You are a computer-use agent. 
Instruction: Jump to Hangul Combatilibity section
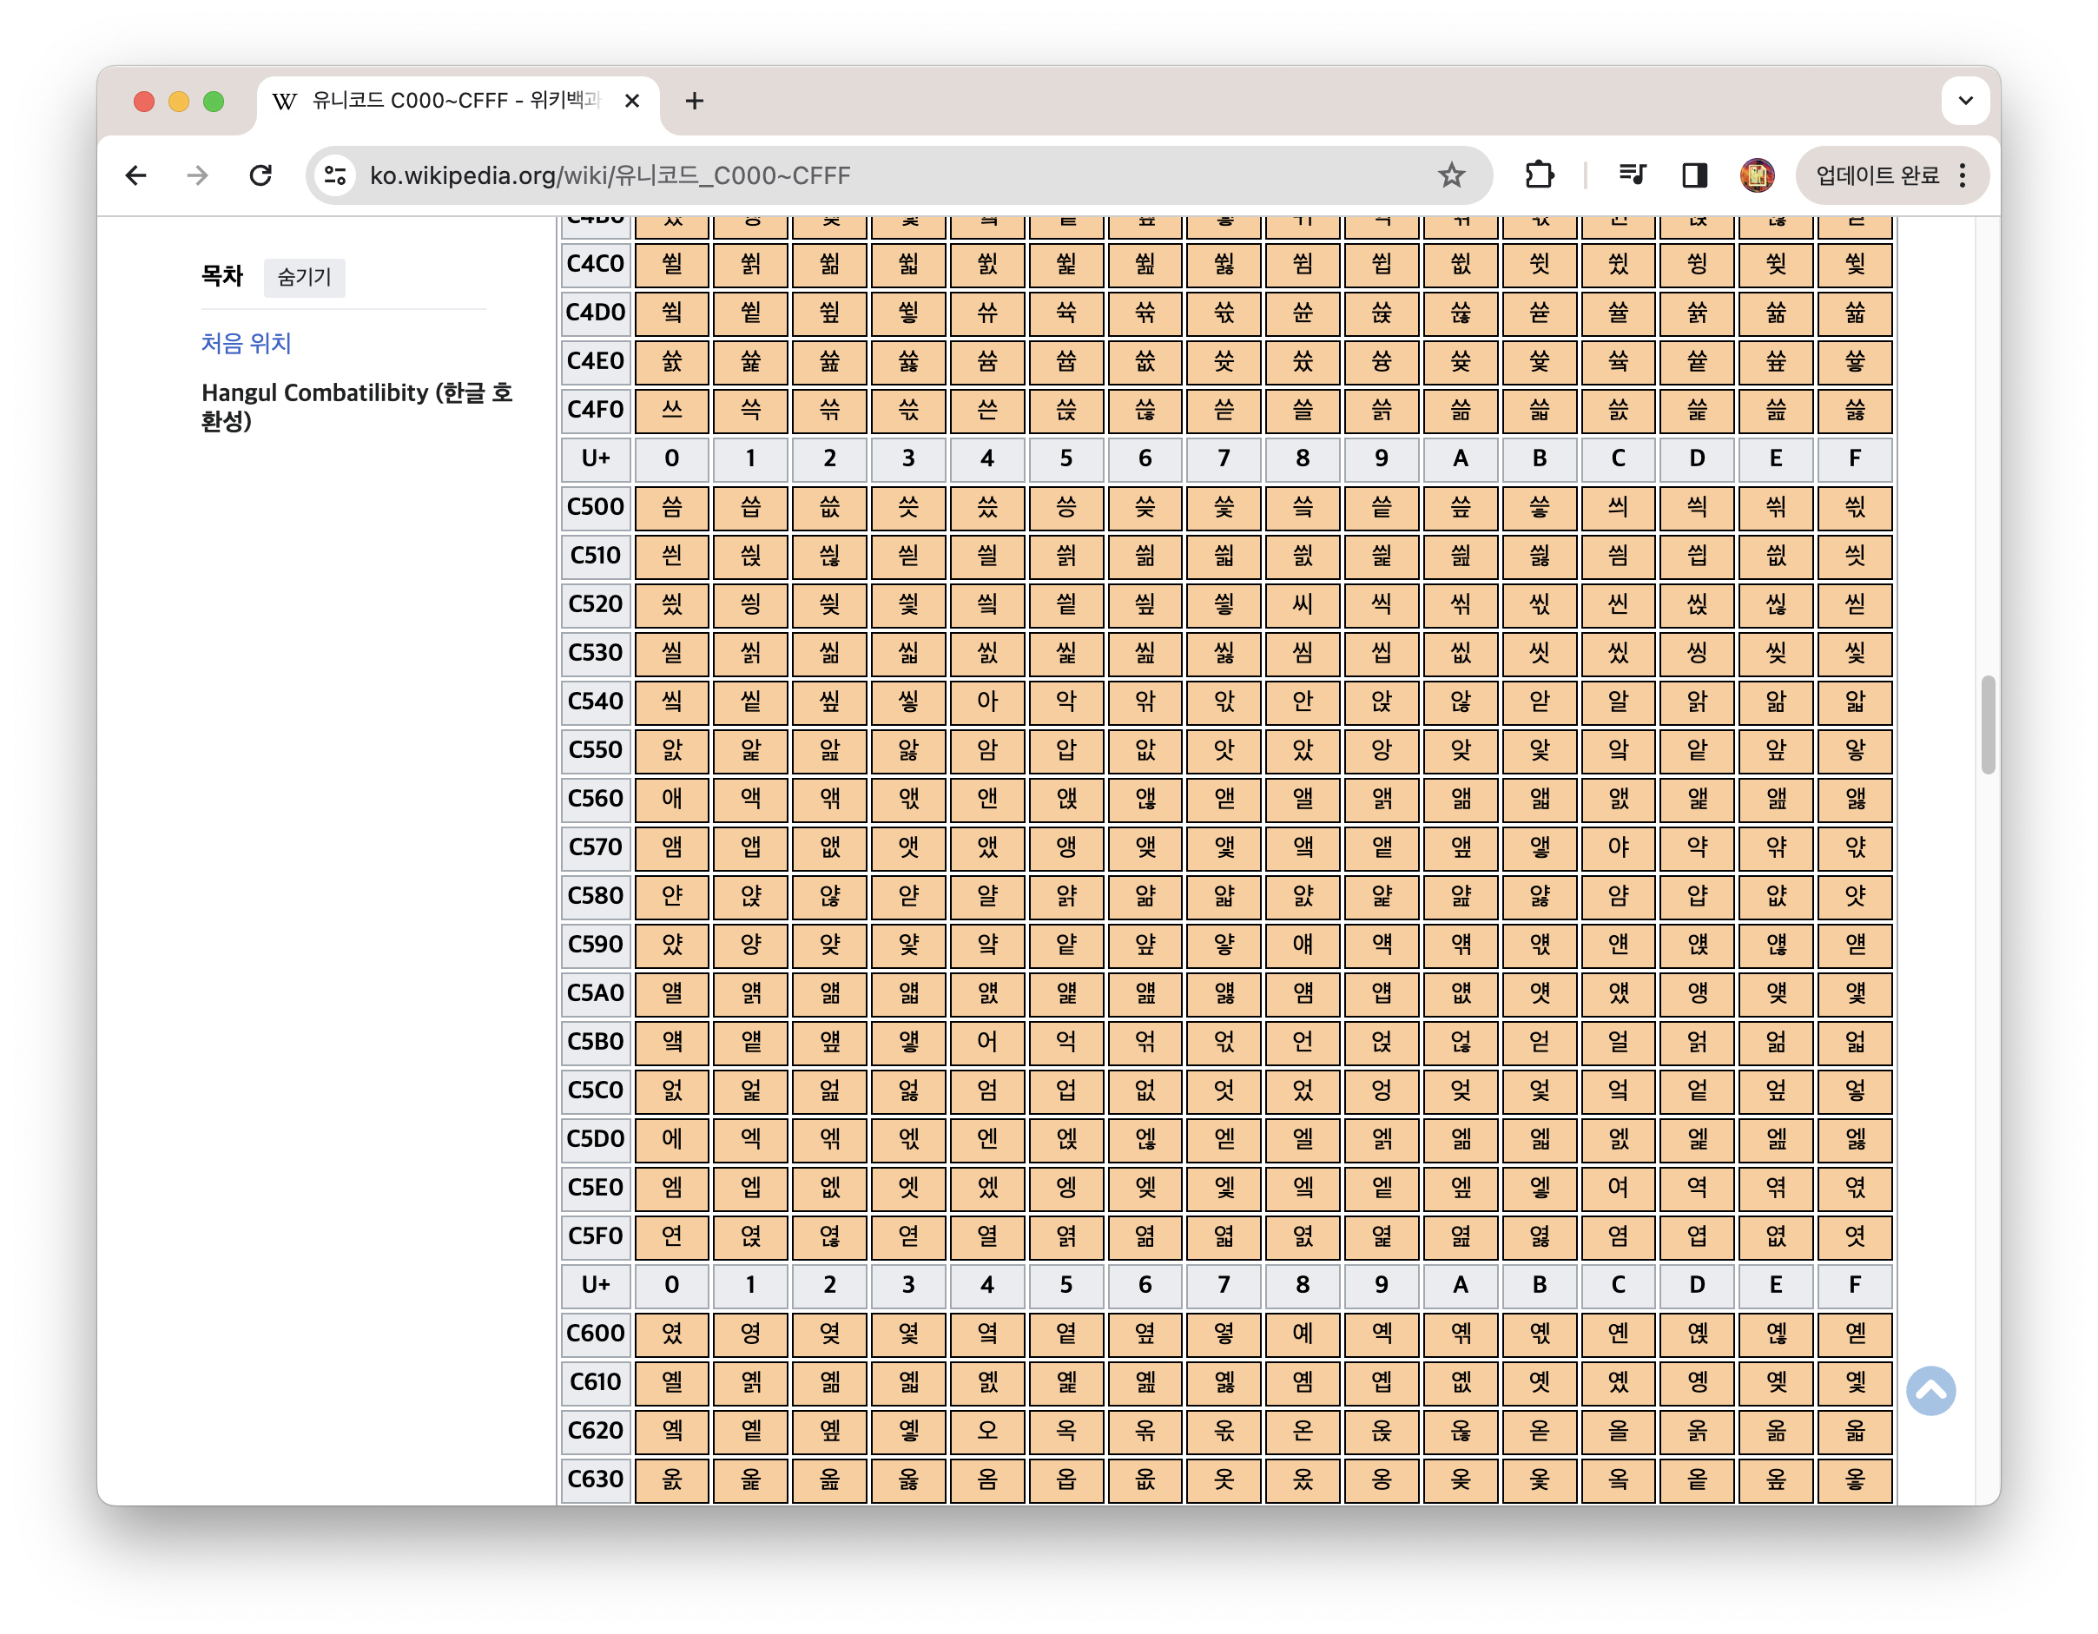(356, 406)
